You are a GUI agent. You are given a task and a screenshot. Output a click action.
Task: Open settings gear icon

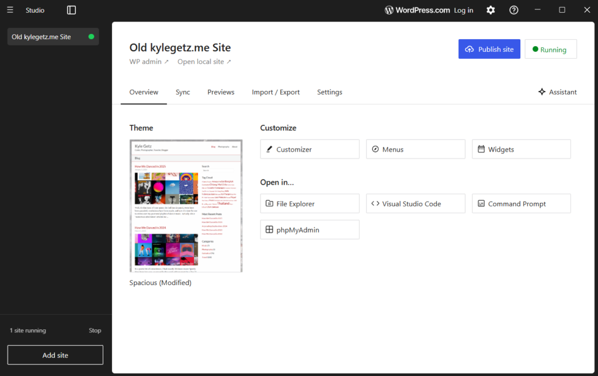click(x=491, y=10)
